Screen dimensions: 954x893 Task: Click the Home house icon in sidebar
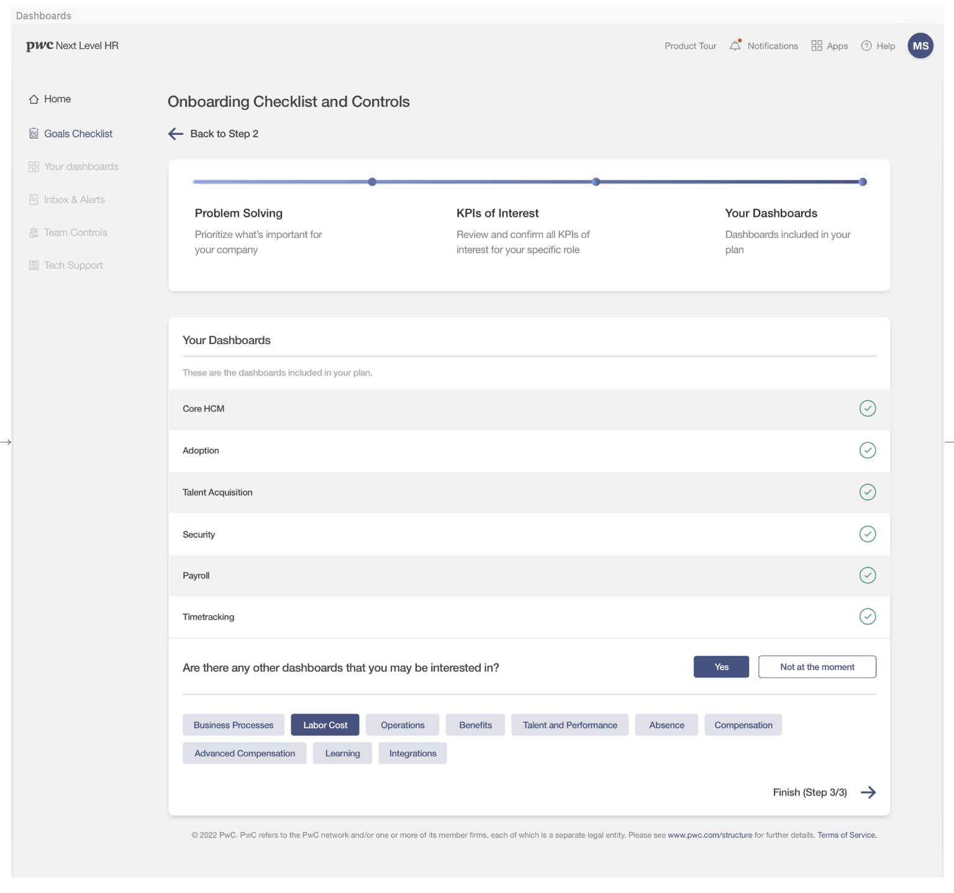tap(34, 99)
